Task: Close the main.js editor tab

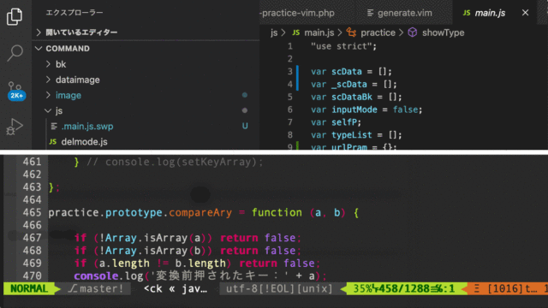Action: [x=525, y=13]
